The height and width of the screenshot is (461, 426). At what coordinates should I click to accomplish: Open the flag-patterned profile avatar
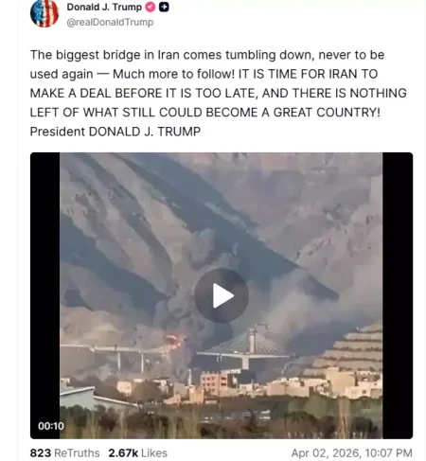click(44, 13)
